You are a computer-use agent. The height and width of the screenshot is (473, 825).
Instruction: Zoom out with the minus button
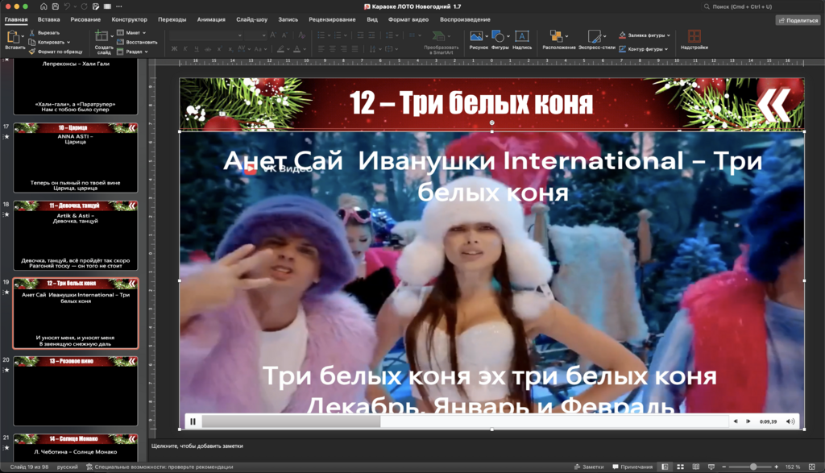pos(724,467)
